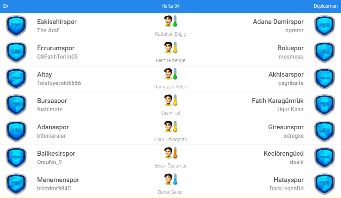Click the Ev column header
341x198 pixels.
tap(6, 6)
